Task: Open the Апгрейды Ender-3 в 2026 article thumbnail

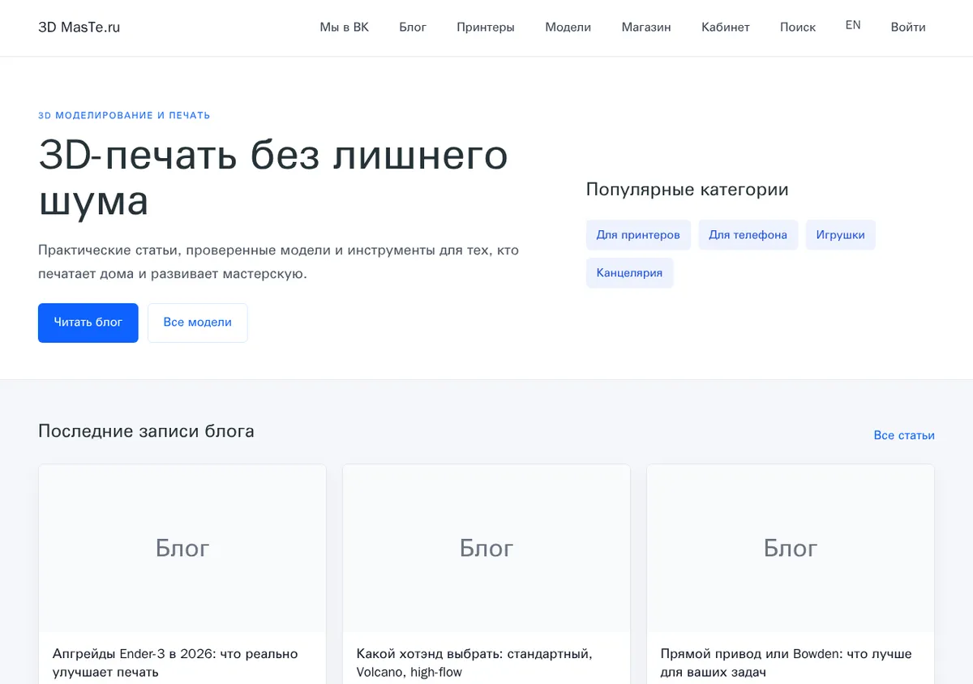Action: (x=182, y=549)
